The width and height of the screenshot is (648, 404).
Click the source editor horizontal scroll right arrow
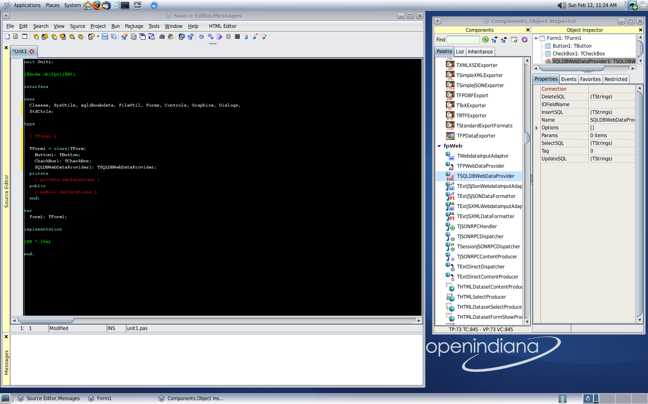pyautogui.click(x=418, y=320)
